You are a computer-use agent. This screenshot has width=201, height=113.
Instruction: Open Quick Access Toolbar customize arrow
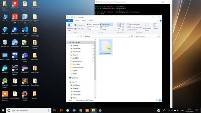tap(77, 17)
